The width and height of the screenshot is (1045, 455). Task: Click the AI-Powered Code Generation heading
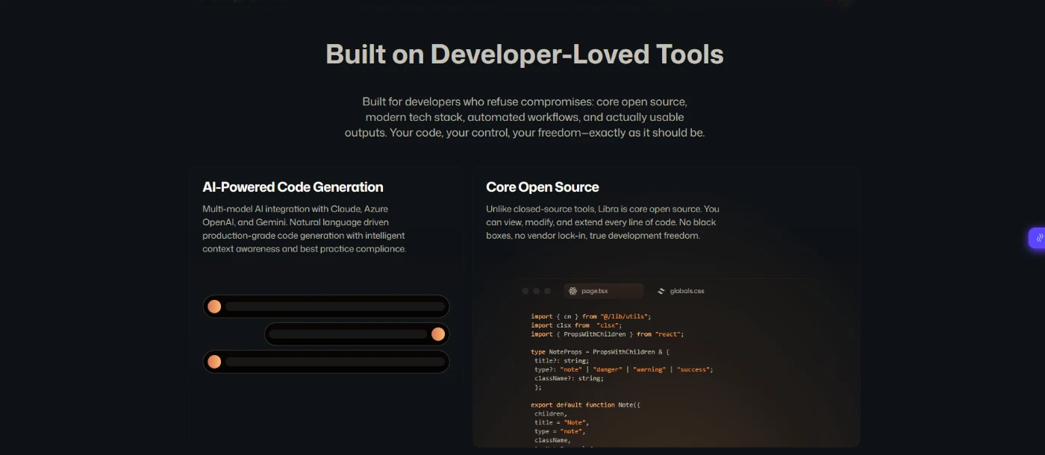click(293, 187)
